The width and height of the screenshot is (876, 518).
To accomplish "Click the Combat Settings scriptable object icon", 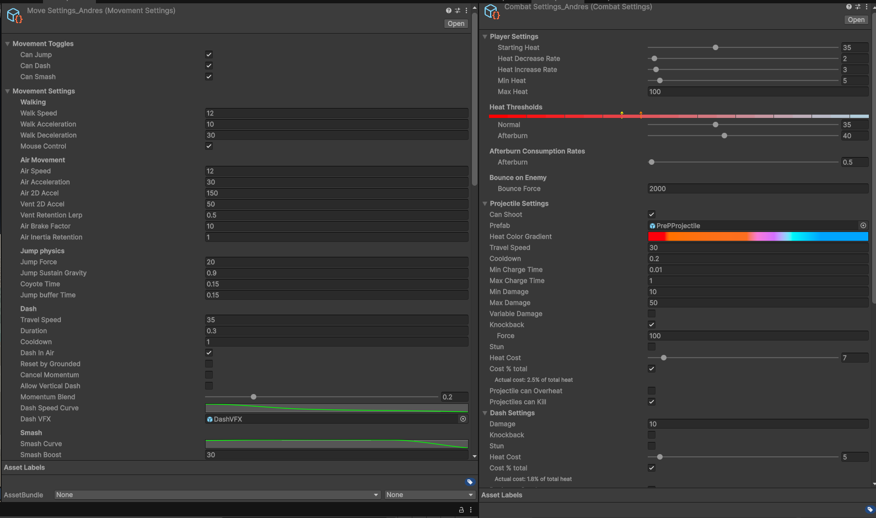I will tap(492, 12).
